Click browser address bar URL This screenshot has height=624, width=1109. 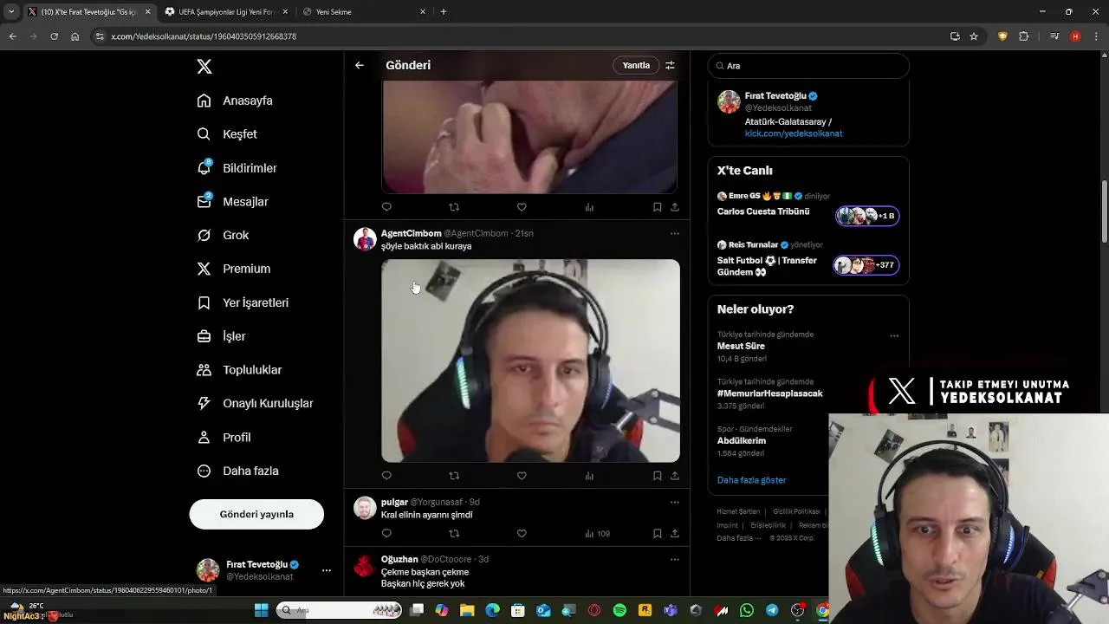(x=204, y=36)
